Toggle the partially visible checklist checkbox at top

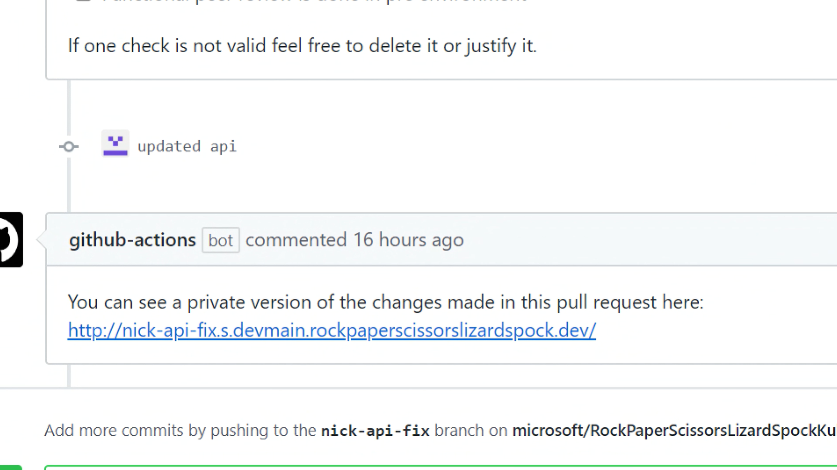pyautogui.click(x=83, y=1)
